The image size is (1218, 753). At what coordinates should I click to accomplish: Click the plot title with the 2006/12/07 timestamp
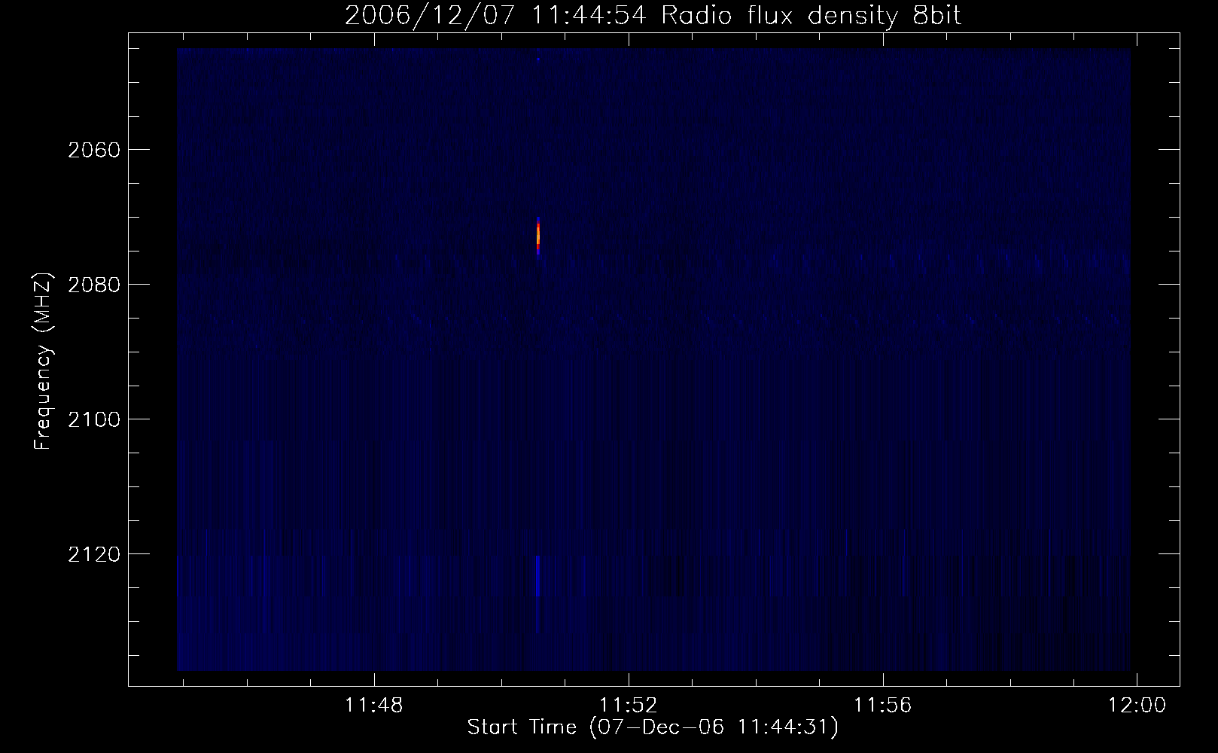pos(653,15)
